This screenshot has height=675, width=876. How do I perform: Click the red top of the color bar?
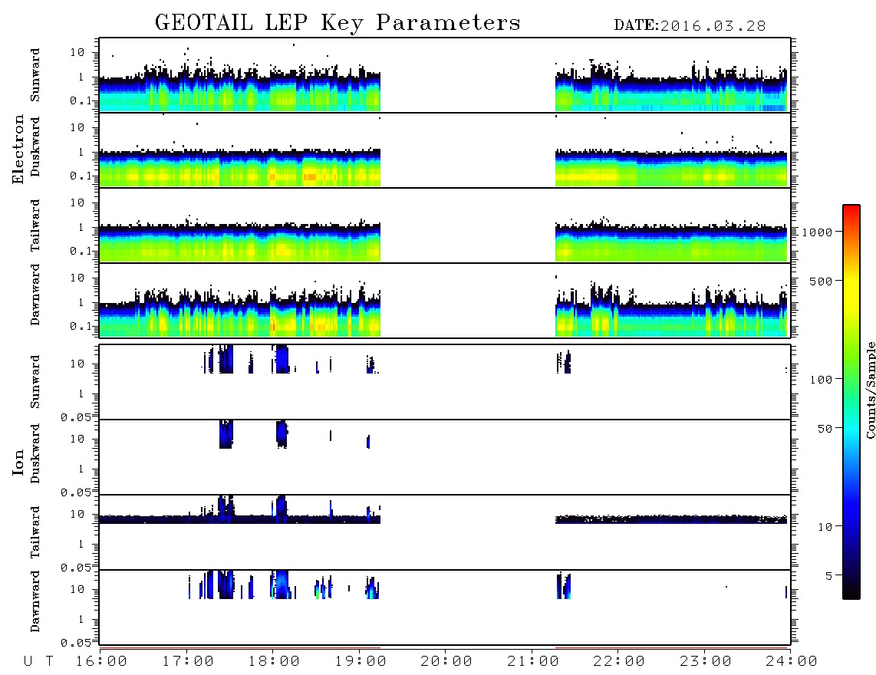[851, 210]
